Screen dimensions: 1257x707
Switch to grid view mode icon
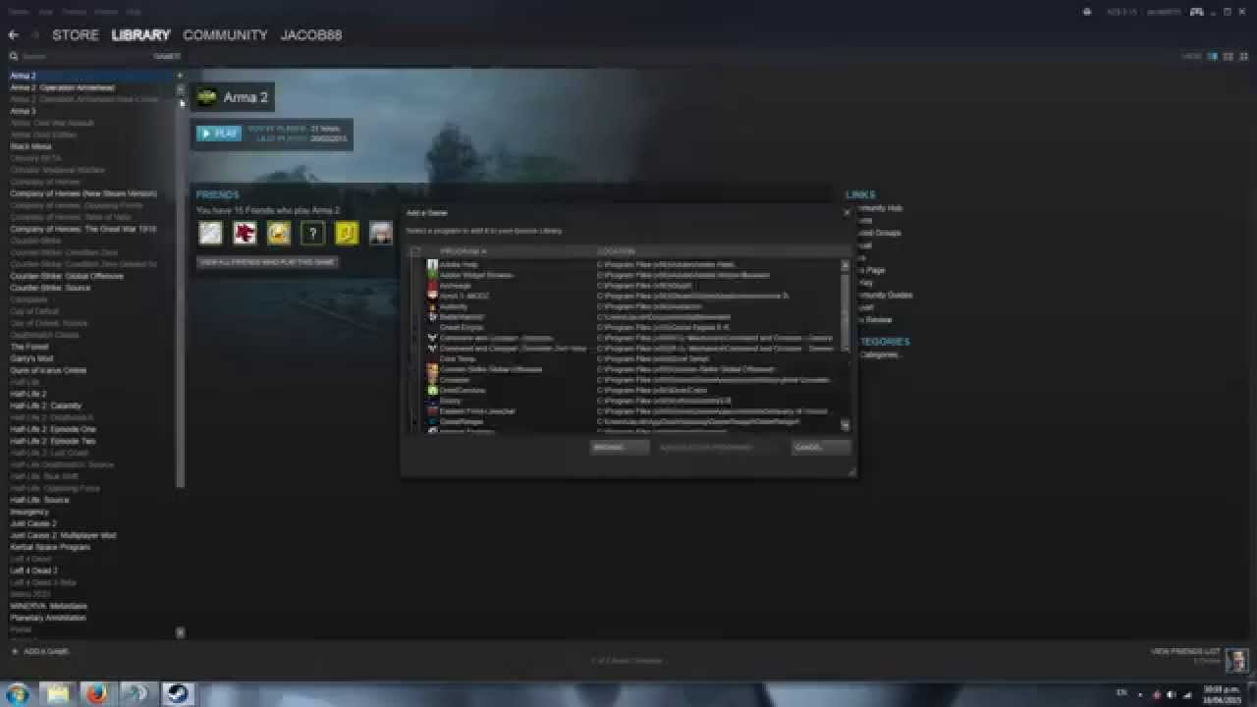click(x=1244, y=57)
